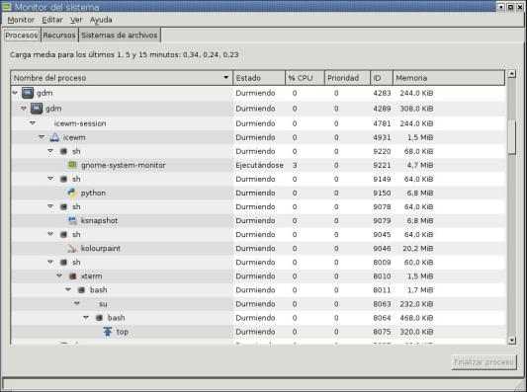Sort by the Prioridad column header

pos(347,78)
